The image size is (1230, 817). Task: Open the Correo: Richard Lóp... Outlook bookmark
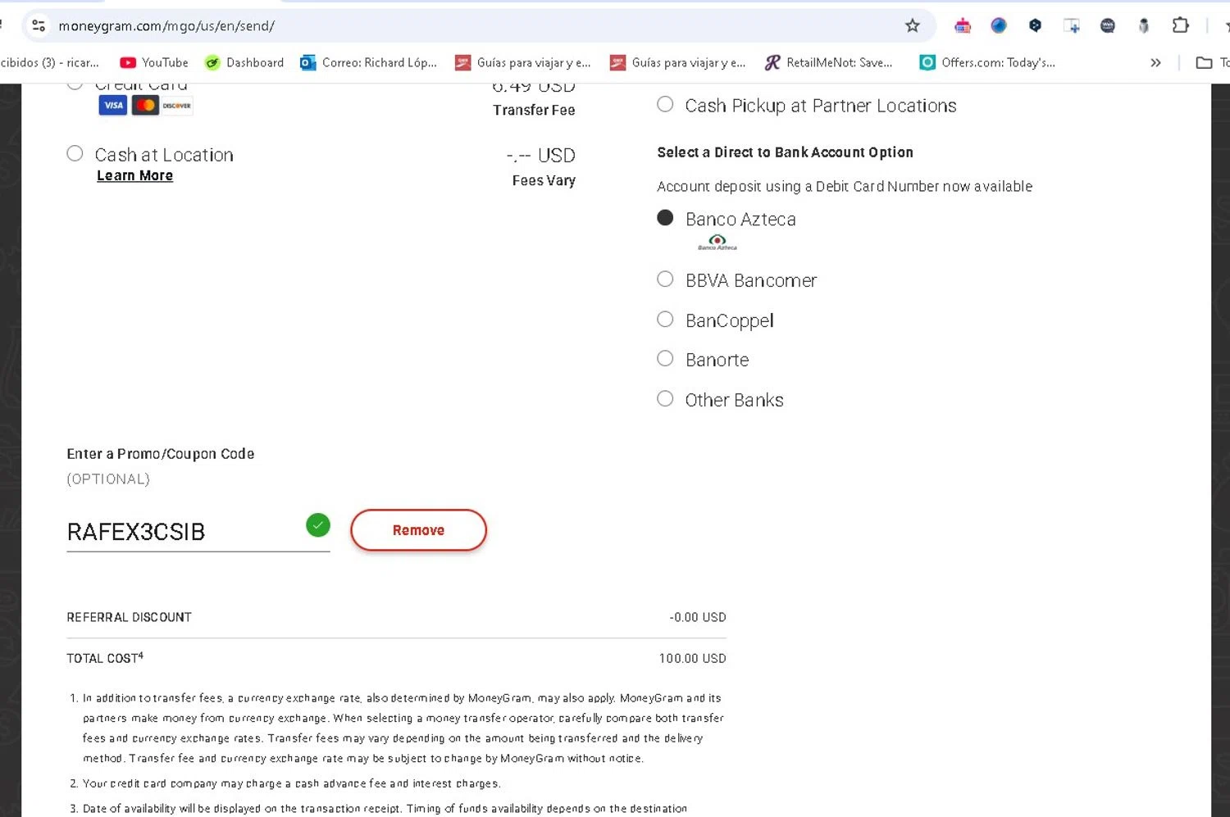pos(369,62)
